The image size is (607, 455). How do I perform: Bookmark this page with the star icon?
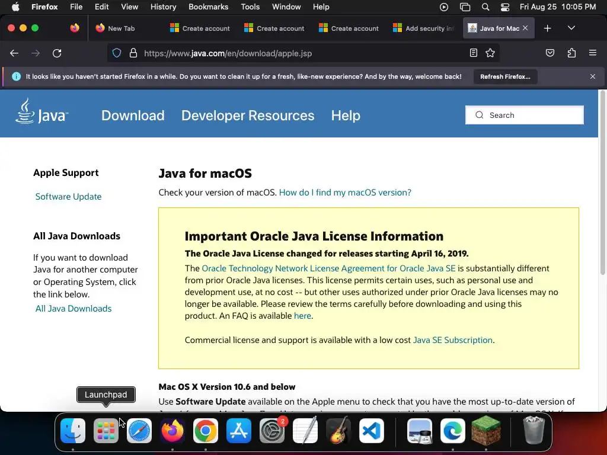click(490, 53)
